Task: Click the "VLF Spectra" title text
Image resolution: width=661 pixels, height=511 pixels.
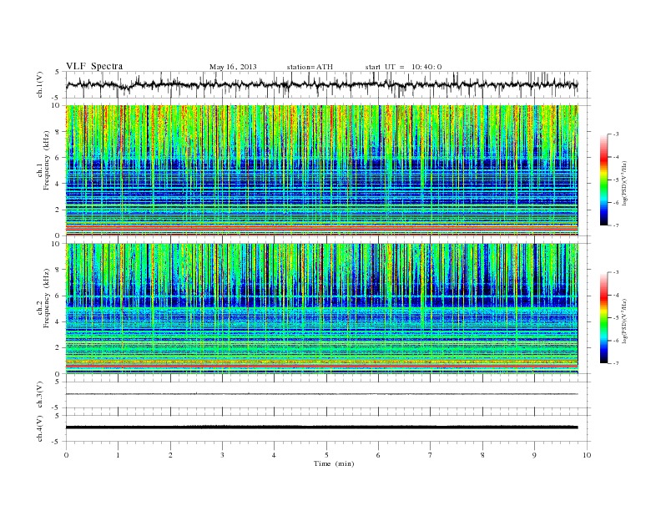Action: pos(94,66)
